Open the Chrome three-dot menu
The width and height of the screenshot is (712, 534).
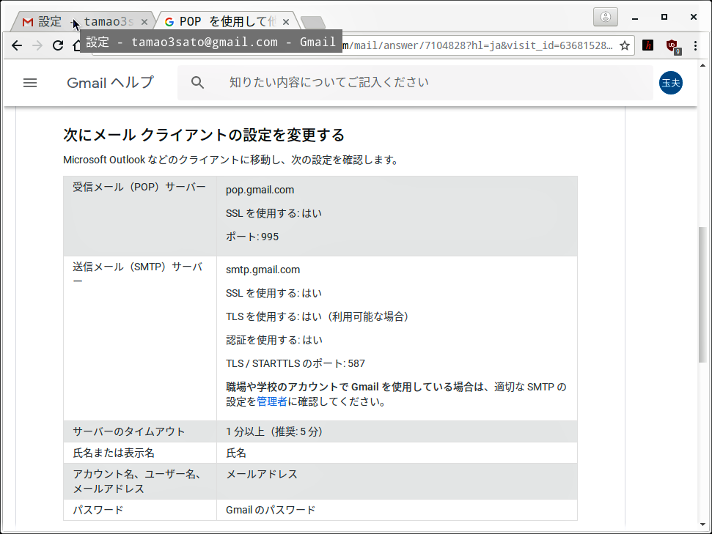pyautogui.click(x=695, y=45)
